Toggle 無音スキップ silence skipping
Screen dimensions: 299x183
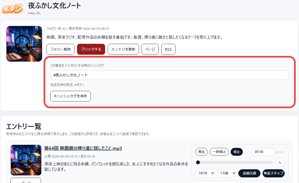tap(273, 173)
